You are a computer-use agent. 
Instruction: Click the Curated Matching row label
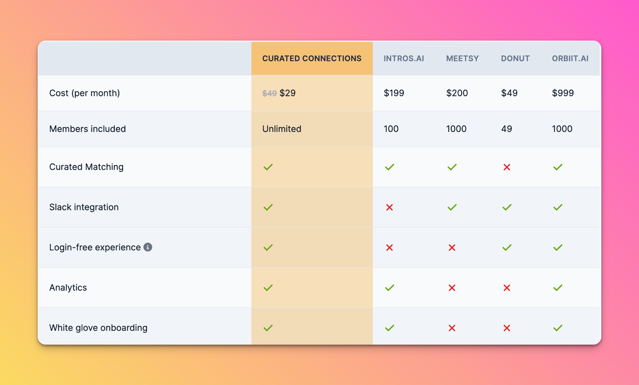click(x=86, y=167)
